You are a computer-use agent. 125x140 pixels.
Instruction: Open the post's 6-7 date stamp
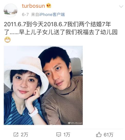(25, 15)
